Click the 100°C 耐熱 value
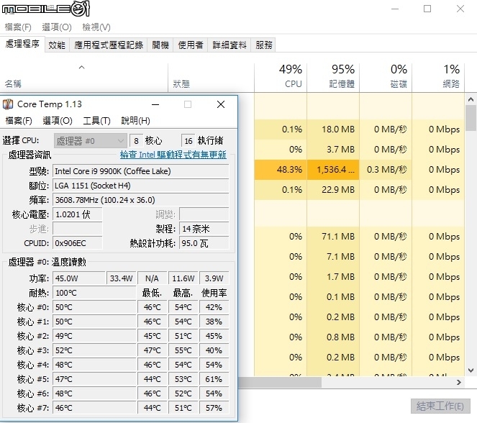Image resolution: width=477 pixels, height=423 pixels. 94,293
